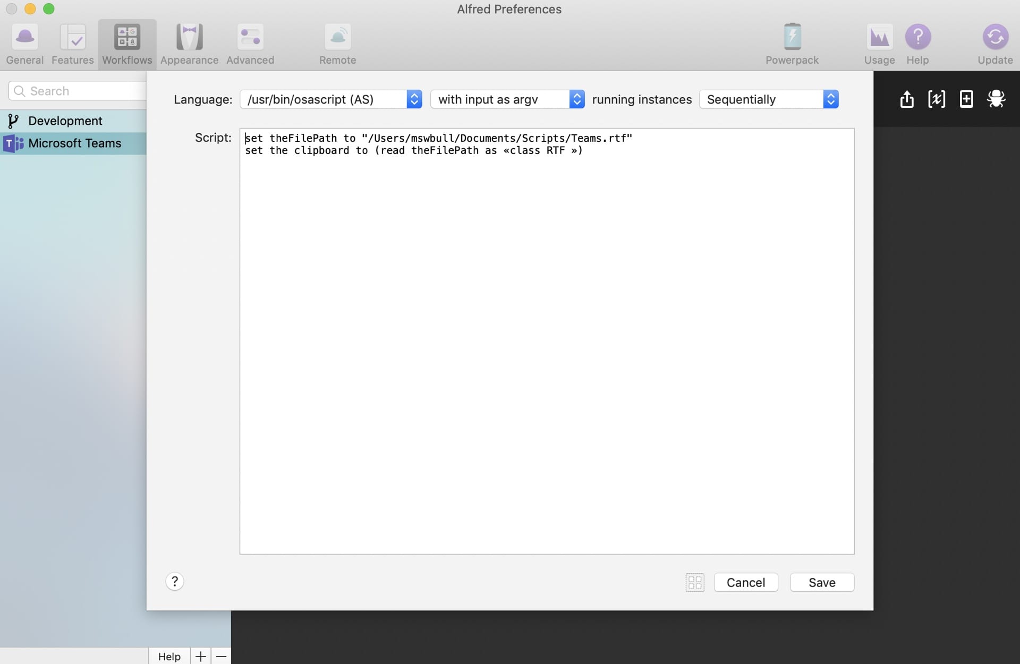Select the Appearance tab

click(189, 41)
